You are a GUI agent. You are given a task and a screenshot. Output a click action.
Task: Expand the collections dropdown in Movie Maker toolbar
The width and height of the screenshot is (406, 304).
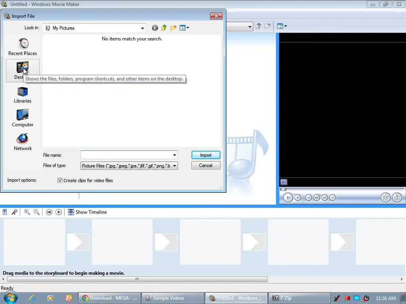click(x=250, y=27)
